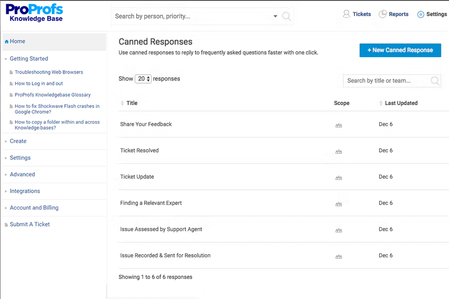Open Shockwave Flash crashes article
The height and width of the screenshot is (299, 449).
click(x=57, y=109)
